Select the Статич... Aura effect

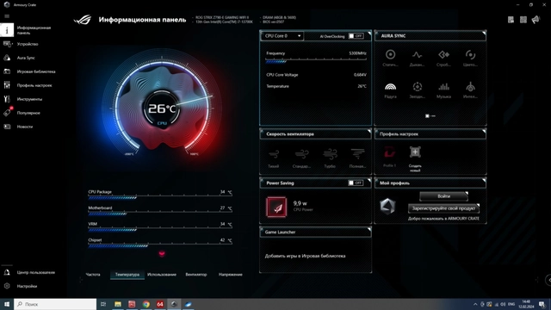[390, 58]
